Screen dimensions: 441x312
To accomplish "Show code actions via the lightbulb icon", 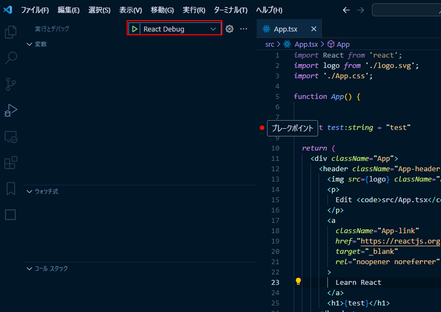I will pyautogui.click(x=298, y=281).
